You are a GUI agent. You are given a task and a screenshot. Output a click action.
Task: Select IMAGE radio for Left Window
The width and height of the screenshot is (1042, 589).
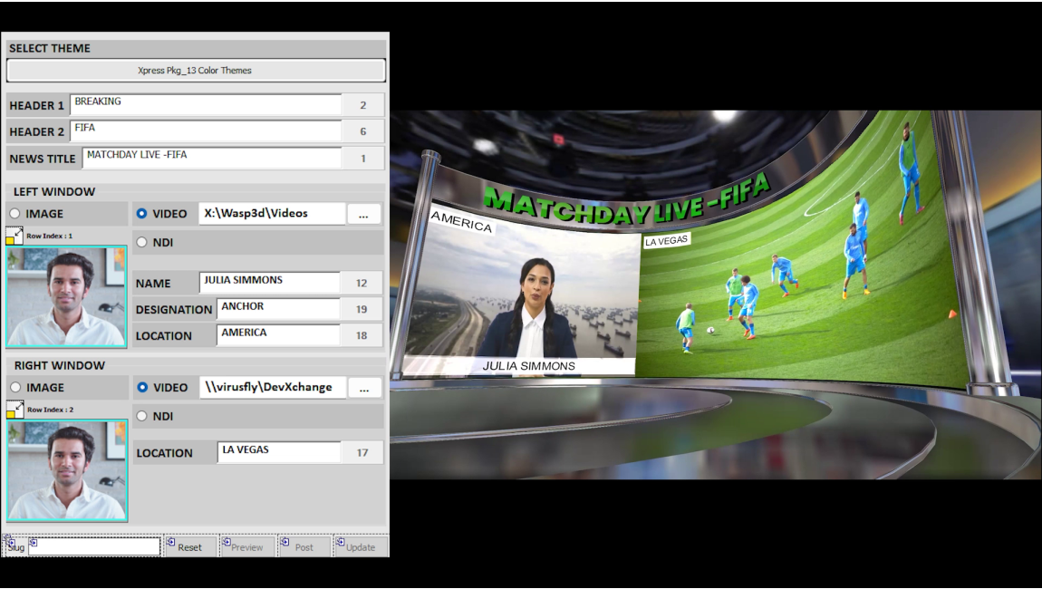tap(14, 214)
